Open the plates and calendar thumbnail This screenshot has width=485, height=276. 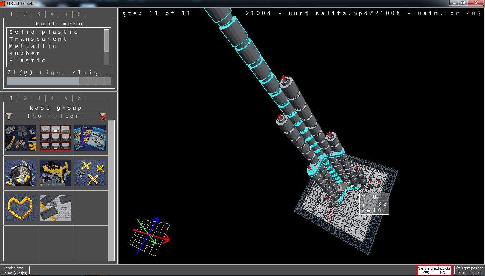click(55, 208)
